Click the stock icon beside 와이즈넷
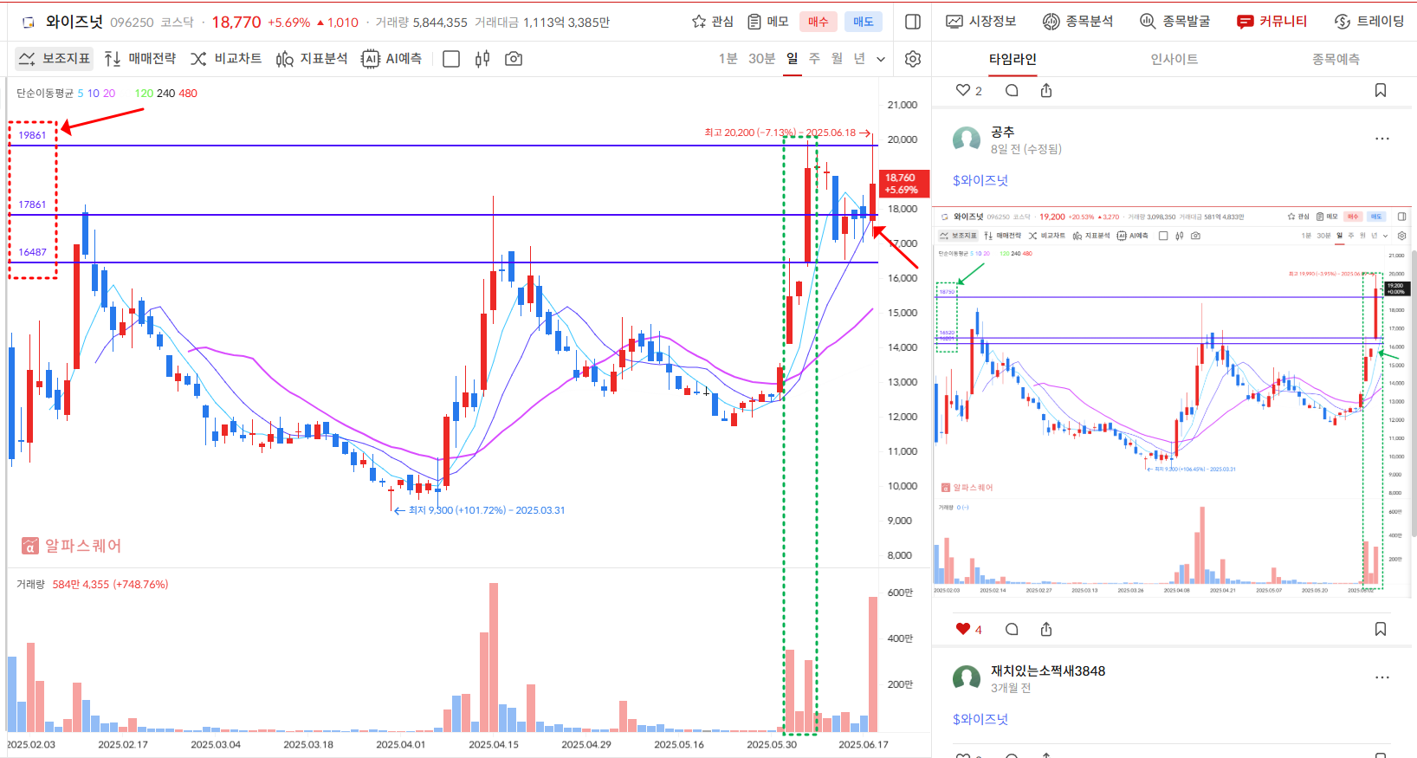 29,23
